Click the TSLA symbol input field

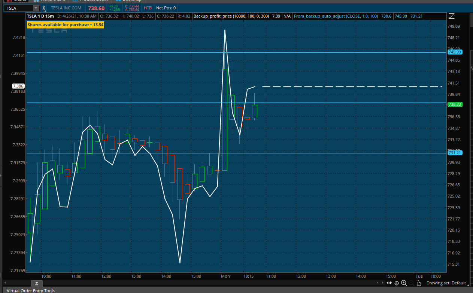pyautogui.click(x=18, y=8)
